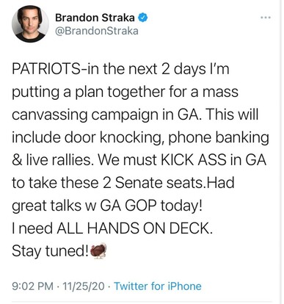Click the putting a plan together text

89,93
